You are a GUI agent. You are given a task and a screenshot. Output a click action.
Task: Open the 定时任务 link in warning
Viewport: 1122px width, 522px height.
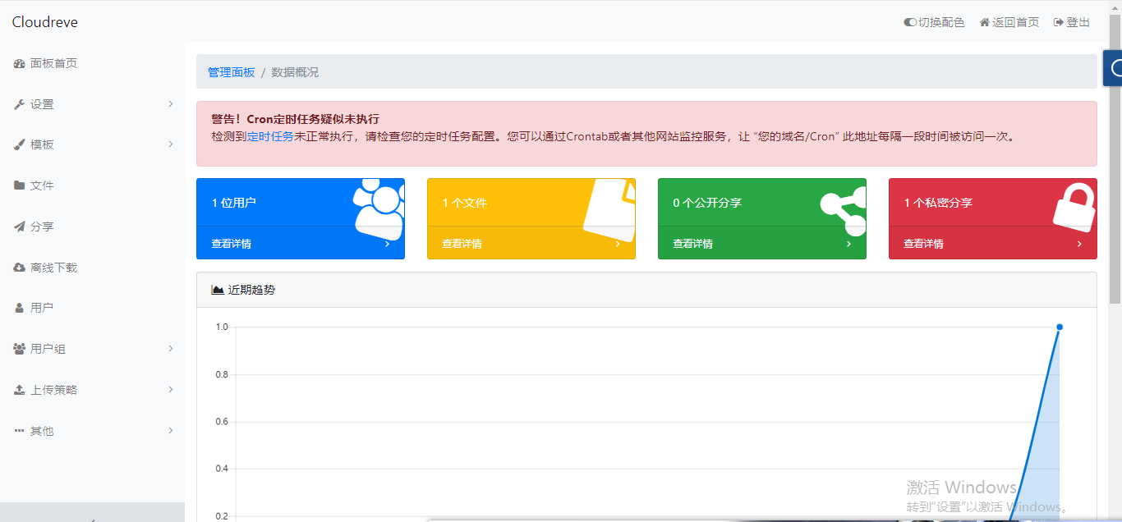coord(270,136)
